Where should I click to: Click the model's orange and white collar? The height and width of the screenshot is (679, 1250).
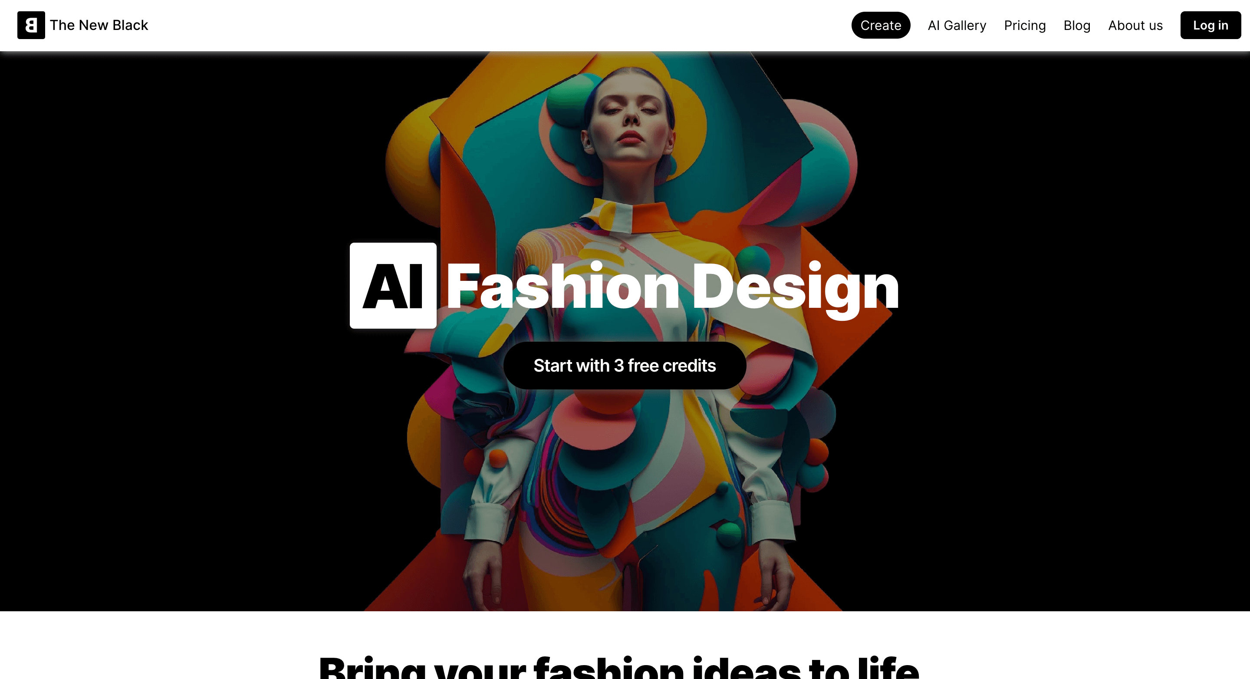tap(631, 216)
